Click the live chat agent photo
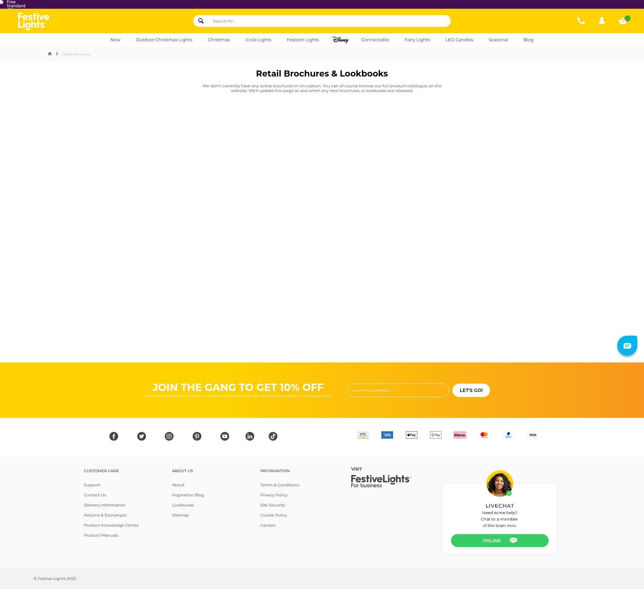The image size is (644, 589). (x=500, y=484)
